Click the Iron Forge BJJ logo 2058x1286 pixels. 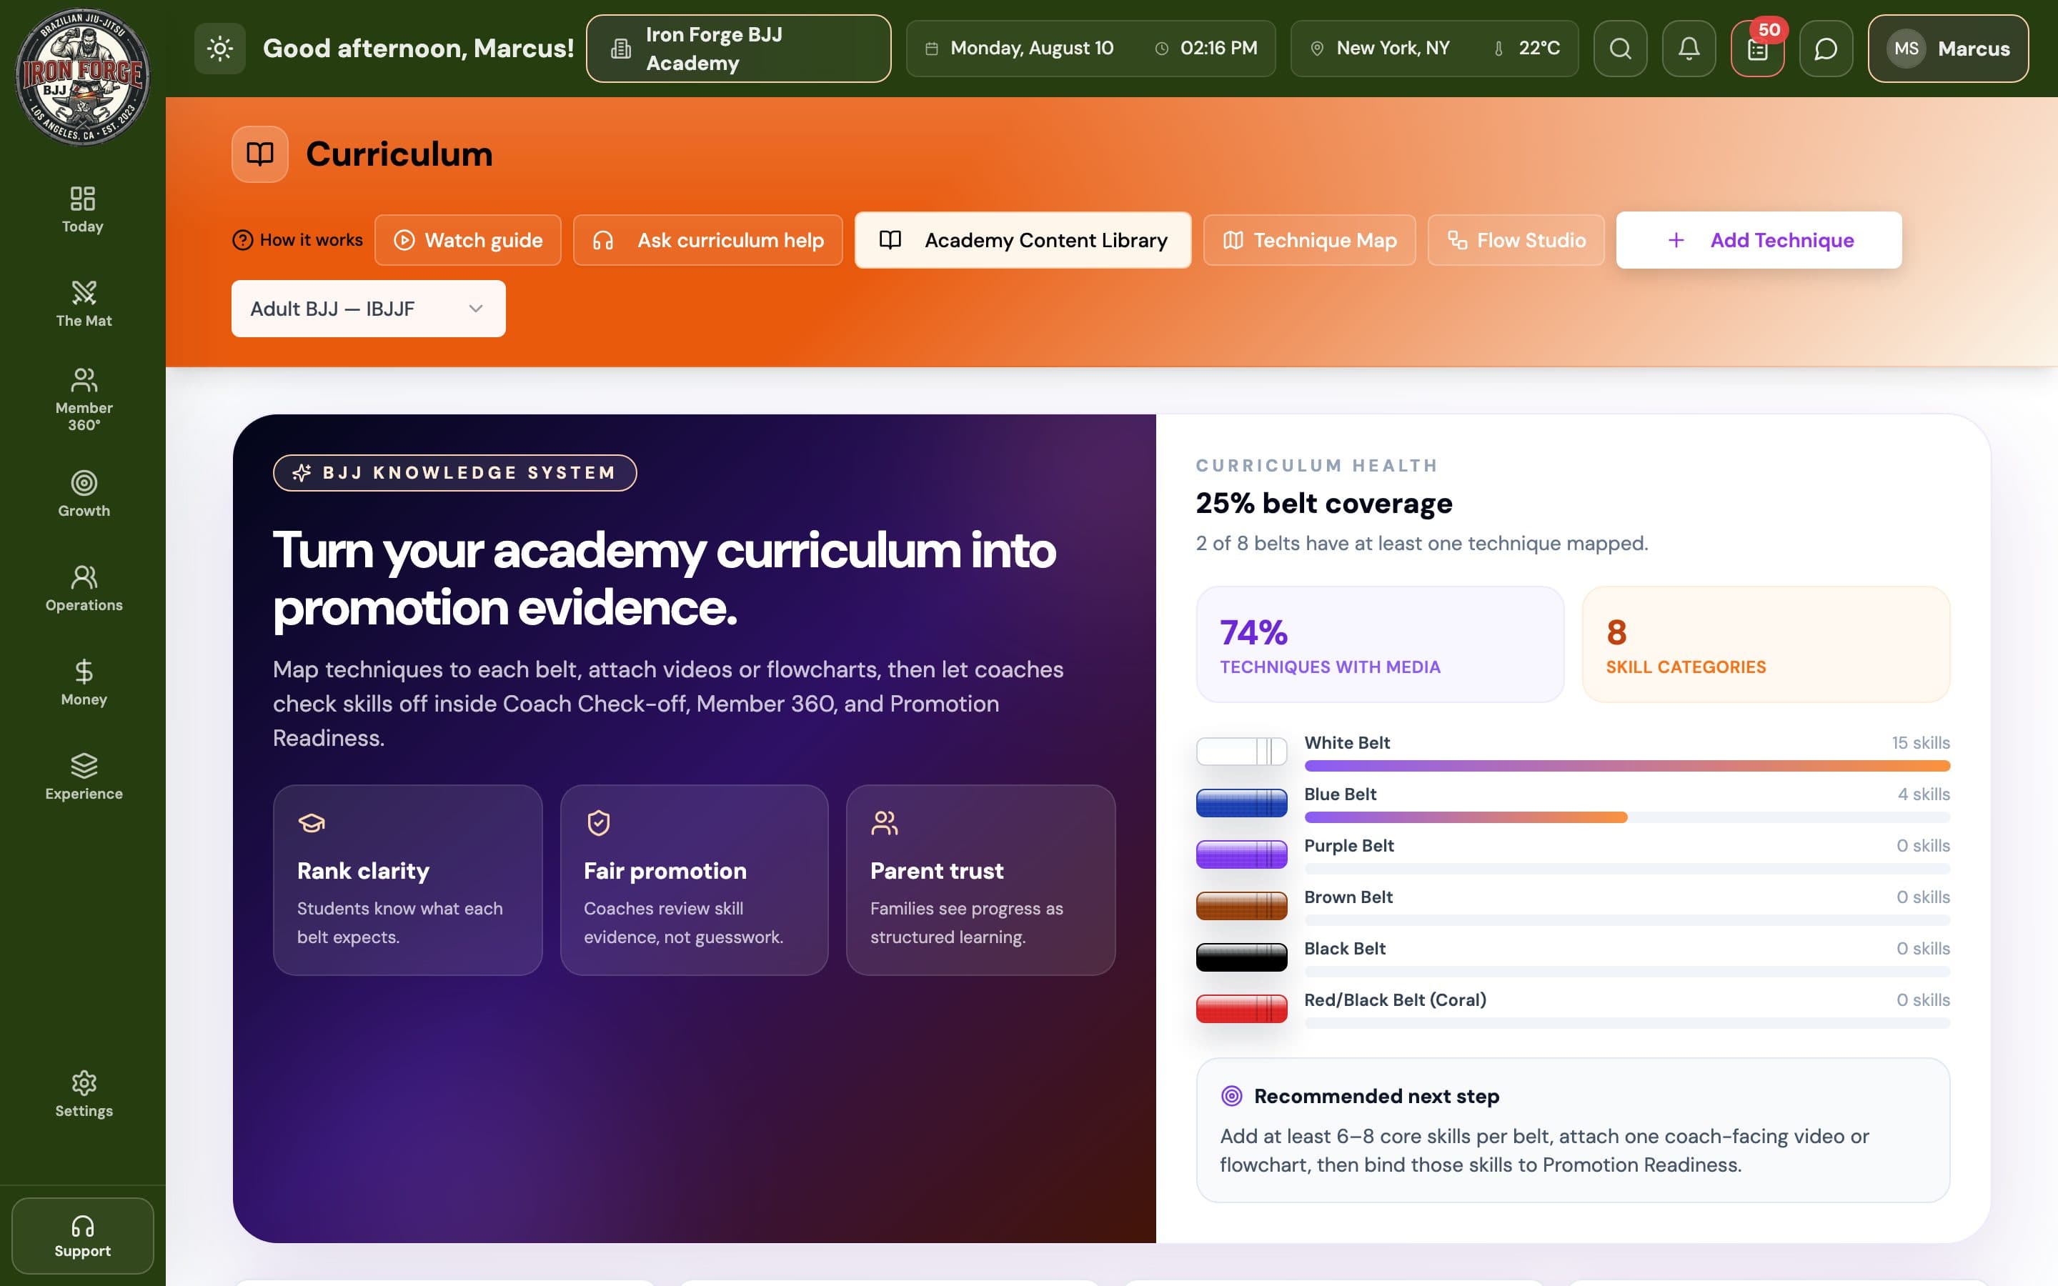(82, 76)
